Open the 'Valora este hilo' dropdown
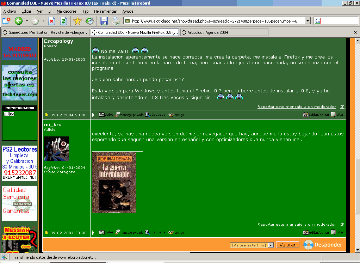The height and width of the screenshot is (263, 360). [x=252, y=245]
